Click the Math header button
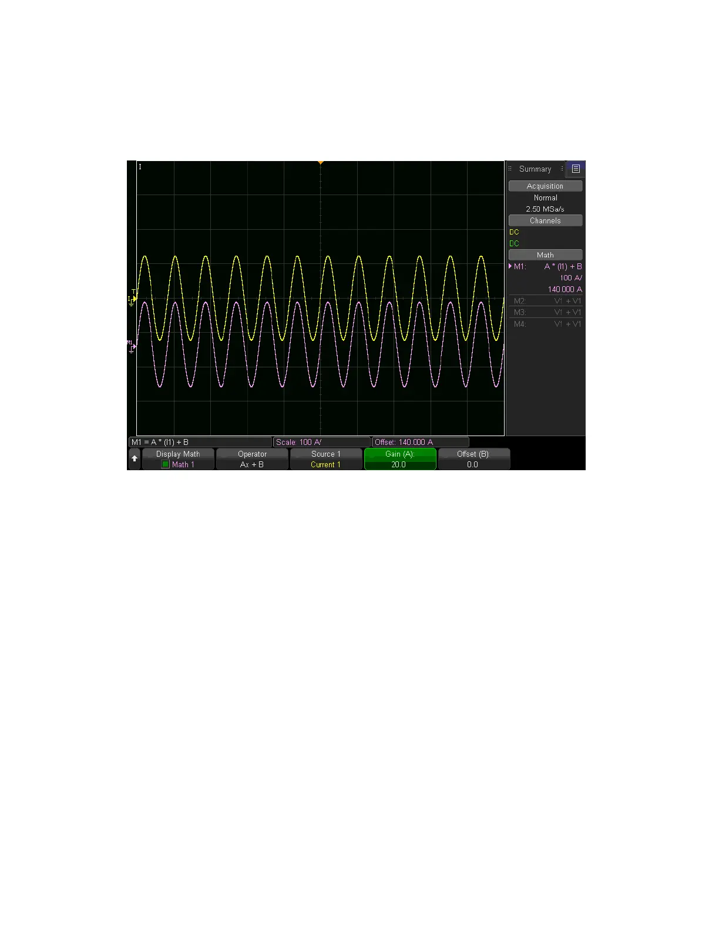Image resolution: width=719 pixels, height=931 pixels. tap(546, 254)
